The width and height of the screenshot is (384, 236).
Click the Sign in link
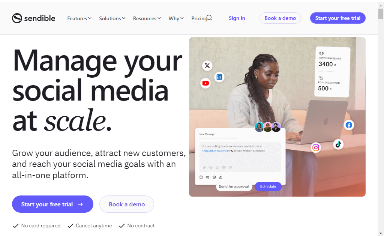click(x=237, y=18)
